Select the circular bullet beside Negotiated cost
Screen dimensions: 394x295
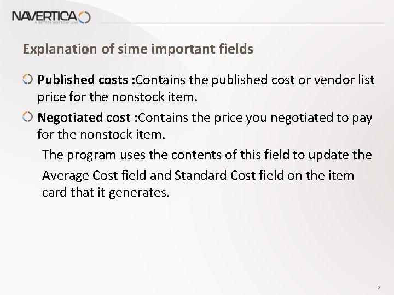pyautogui.click(x=28, y=117)
